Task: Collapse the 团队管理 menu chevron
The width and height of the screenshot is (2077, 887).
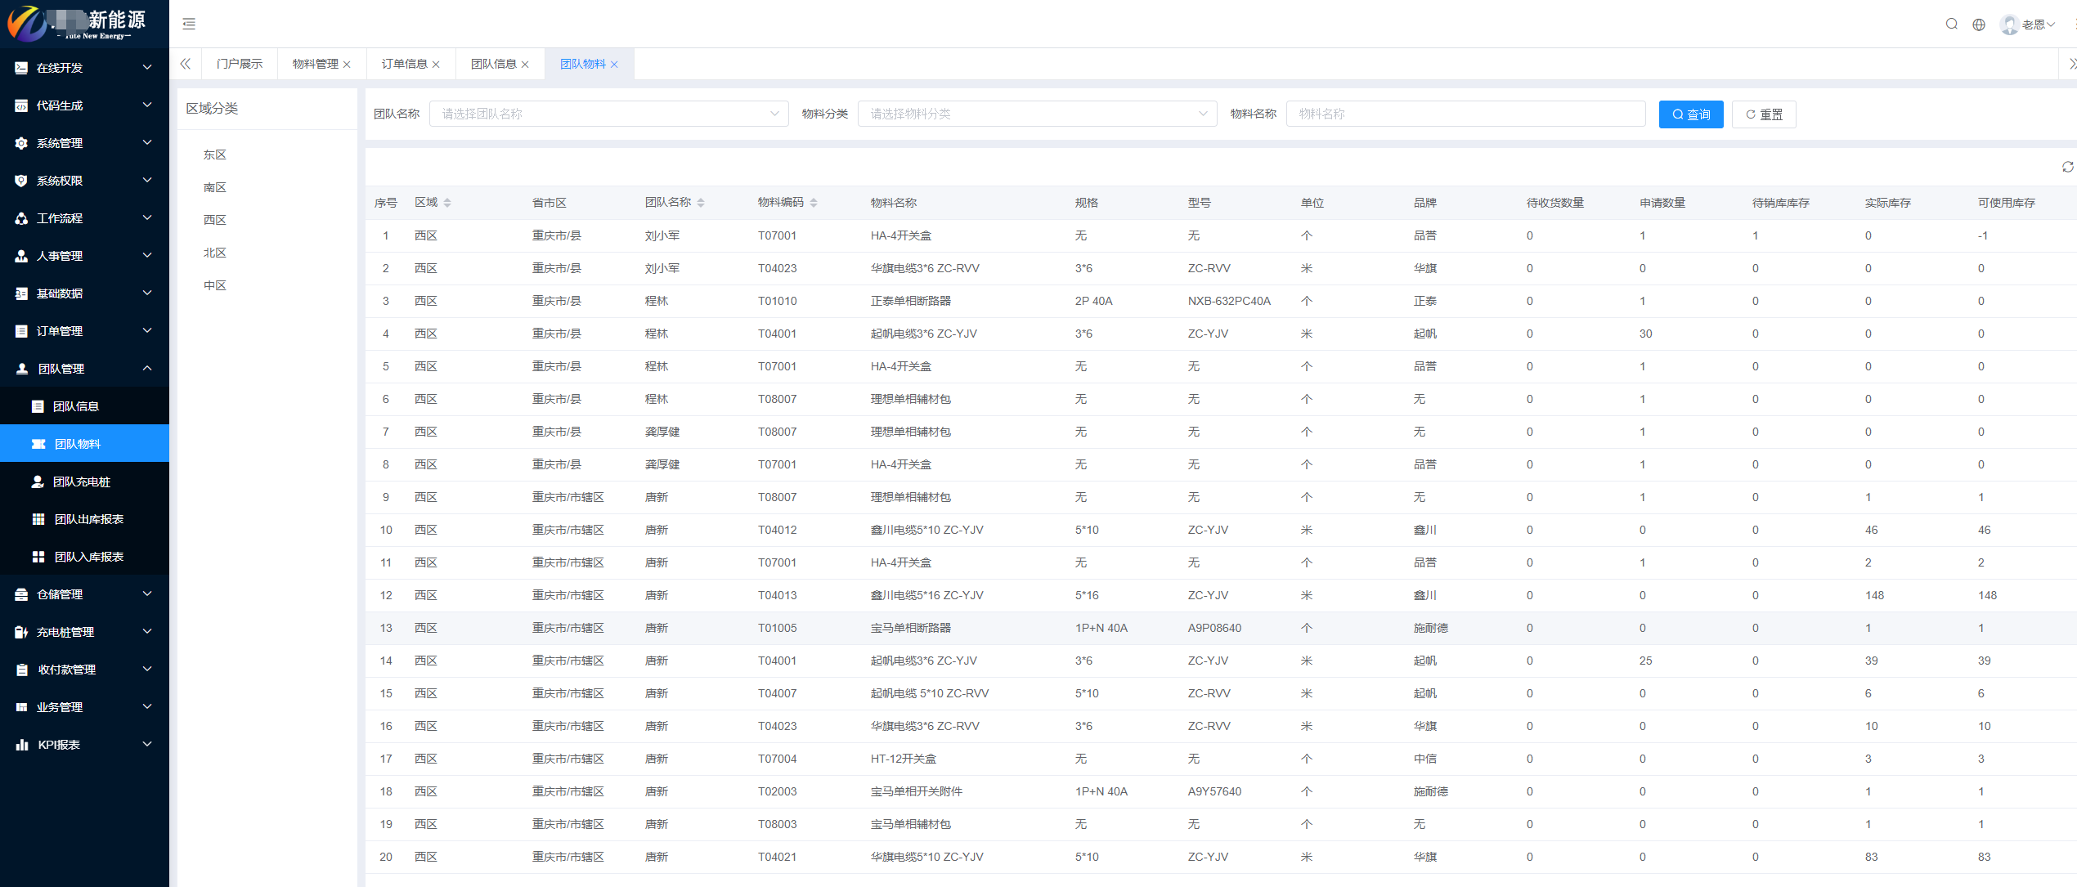Action: [x=147, y=368]
